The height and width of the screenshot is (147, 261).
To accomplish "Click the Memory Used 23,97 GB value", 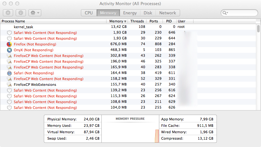I will (91, 126).
